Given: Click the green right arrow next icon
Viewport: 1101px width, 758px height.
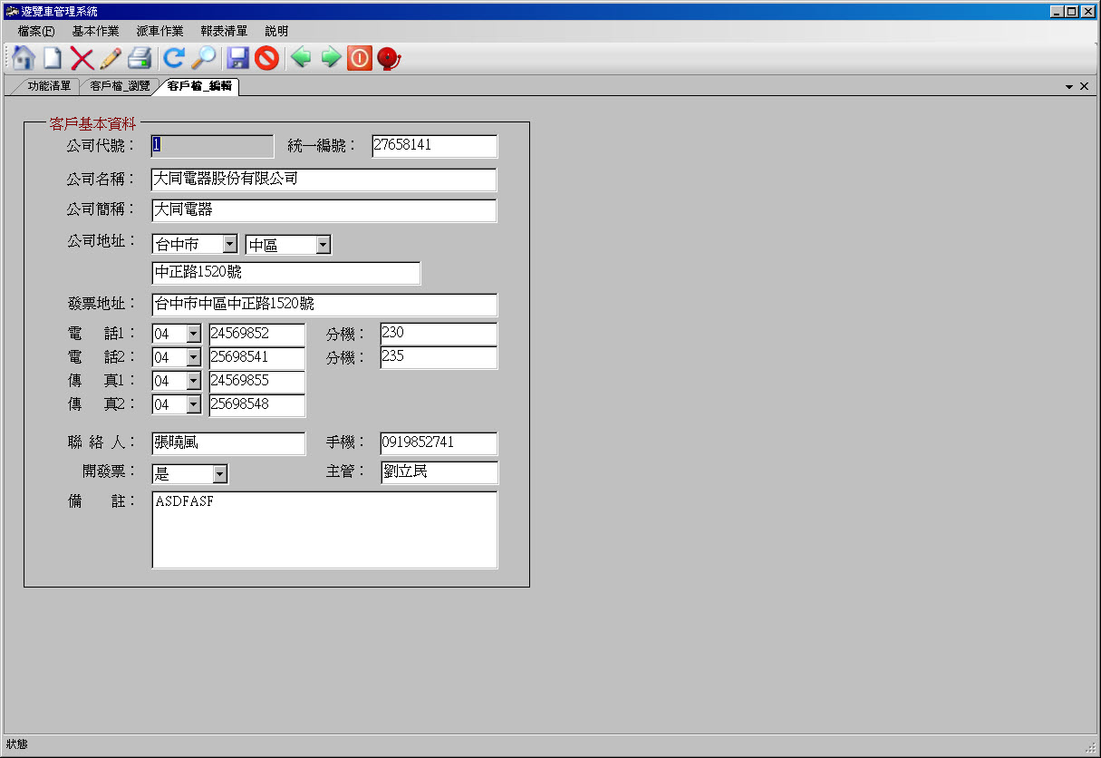Looking at the screenshot, I should pyautogui.click(x=332, y=58).
